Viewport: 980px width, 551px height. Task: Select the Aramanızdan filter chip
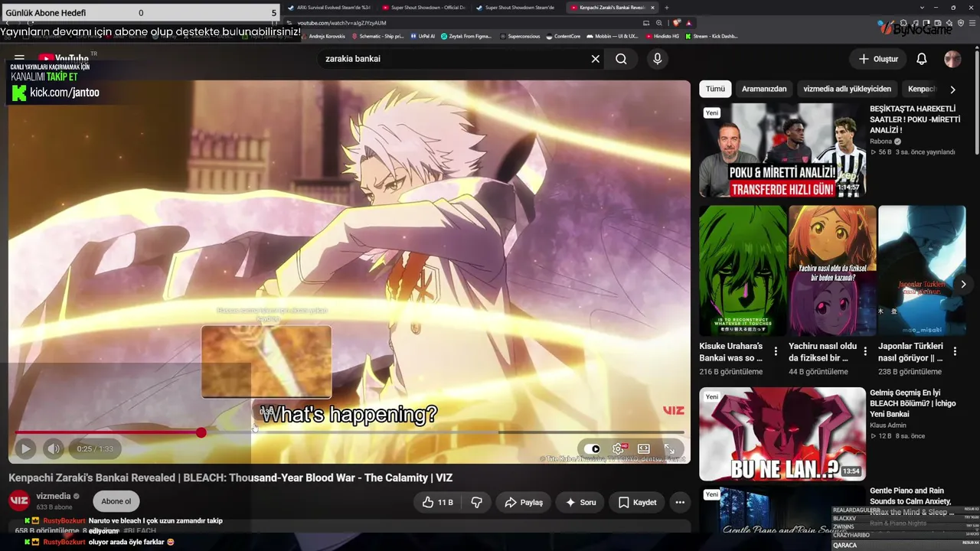(764, 89)
